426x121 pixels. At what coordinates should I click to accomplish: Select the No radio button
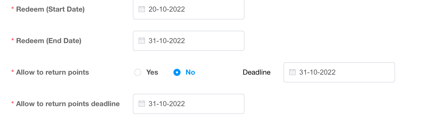(177, 72)
